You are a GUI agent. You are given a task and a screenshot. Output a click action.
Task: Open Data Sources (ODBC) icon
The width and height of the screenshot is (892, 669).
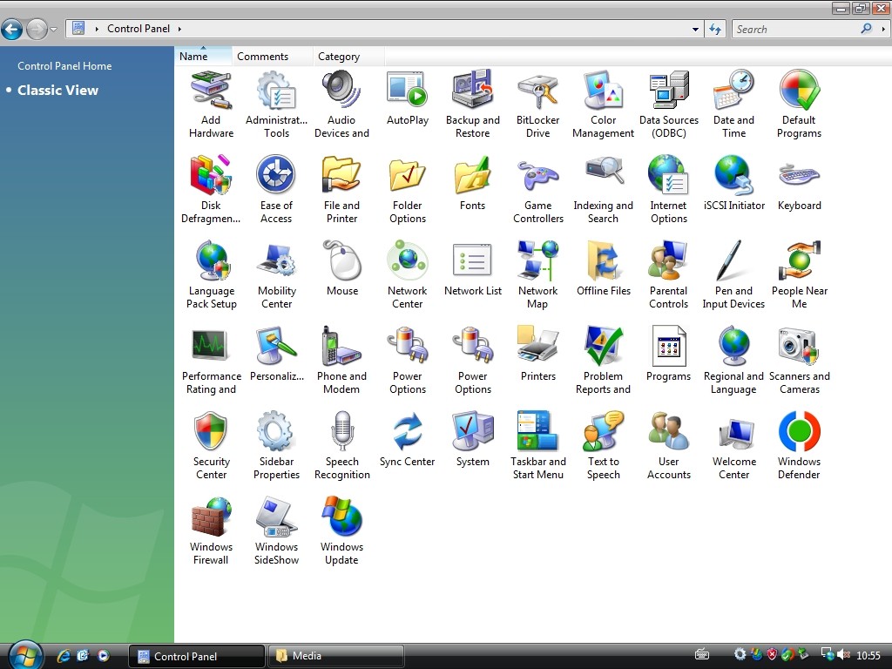669,90
